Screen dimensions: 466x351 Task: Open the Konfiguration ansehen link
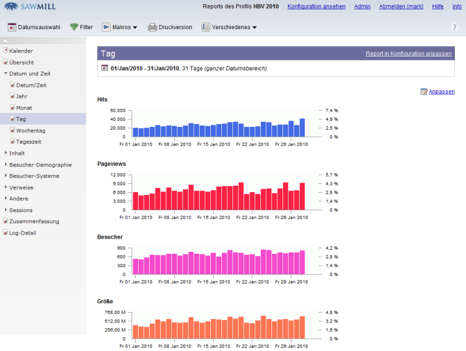tap(316, 6)
